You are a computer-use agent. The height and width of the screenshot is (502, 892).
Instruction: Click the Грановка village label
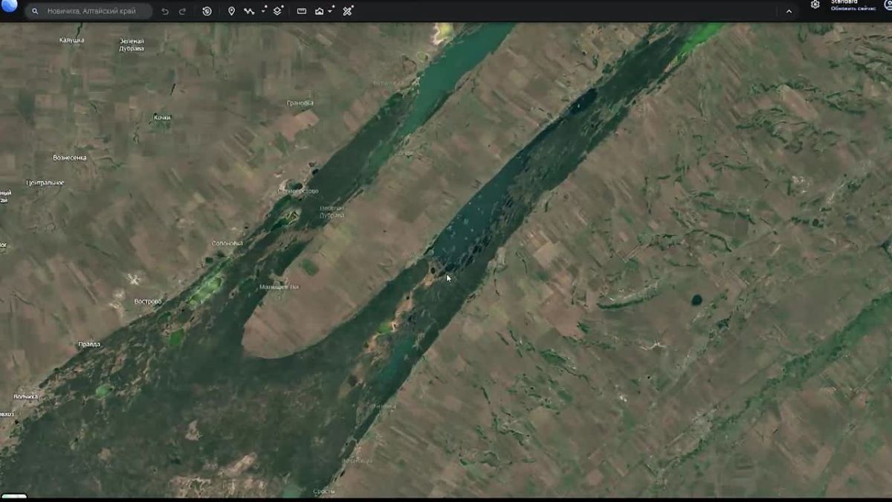[300, 103]
